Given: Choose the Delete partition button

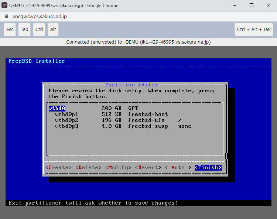Looking at the screenshot, I should click(88, 167).
